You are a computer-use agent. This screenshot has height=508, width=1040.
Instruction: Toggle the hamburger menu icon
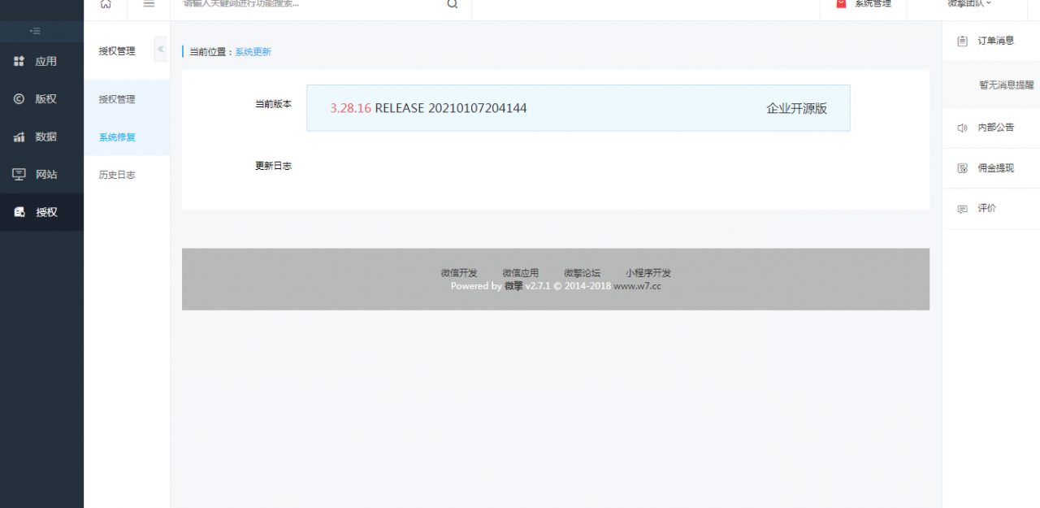(x=149, y=4)
